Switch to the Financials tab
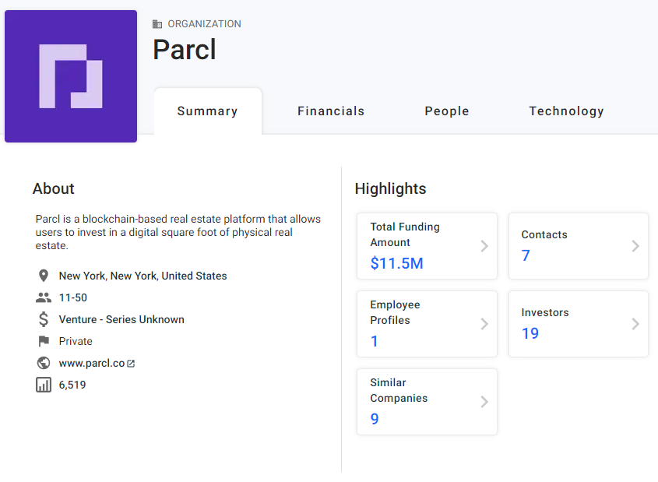The image size is (658, 482). pos(331,111)
